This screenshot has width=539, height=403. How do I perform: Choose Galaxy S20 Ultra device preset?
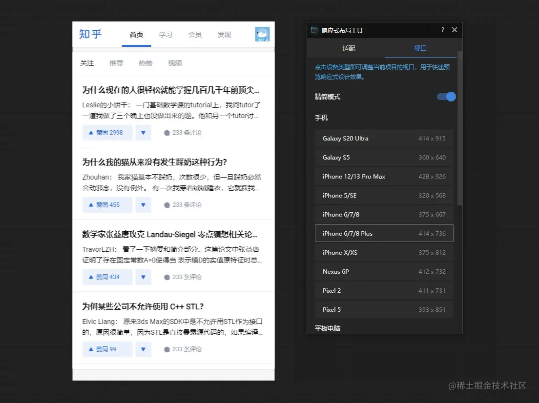pyautogui.click(x=384, y=138)
